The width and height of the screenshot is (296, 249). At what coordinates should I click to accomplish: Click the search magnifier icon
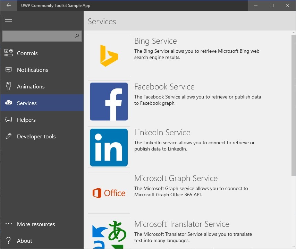(77, 36)
